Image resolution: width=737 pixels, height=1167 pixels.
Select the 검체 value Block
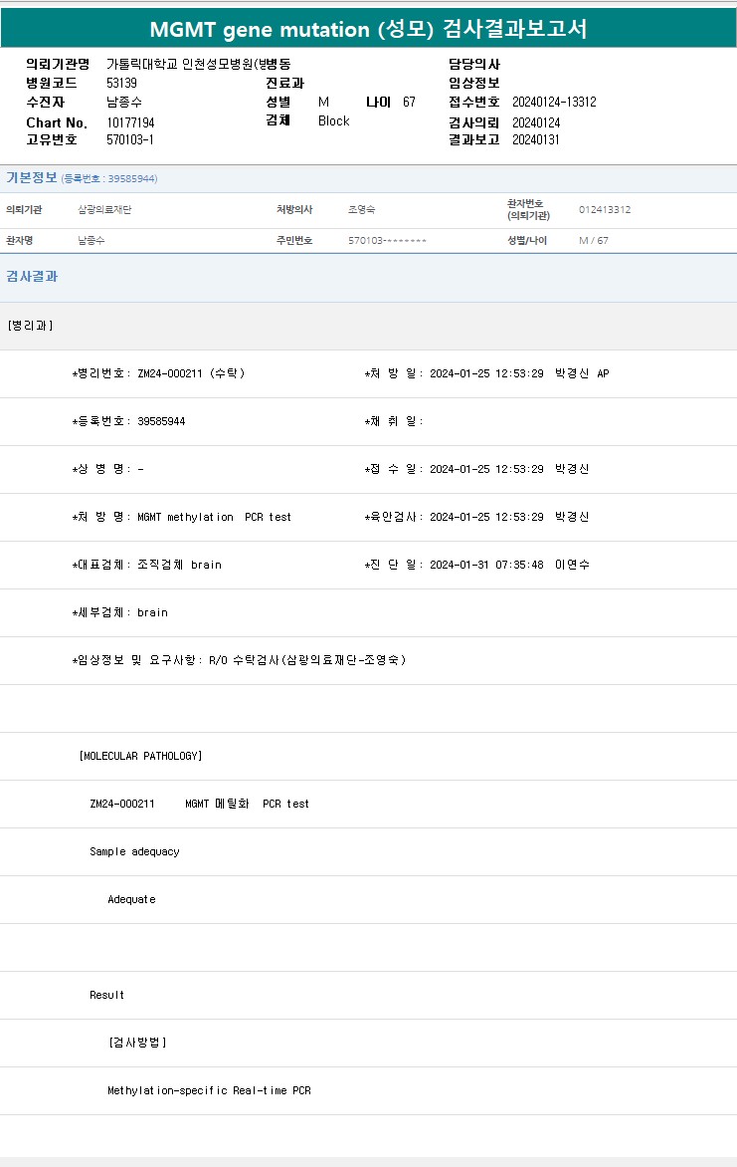[333, 120]
